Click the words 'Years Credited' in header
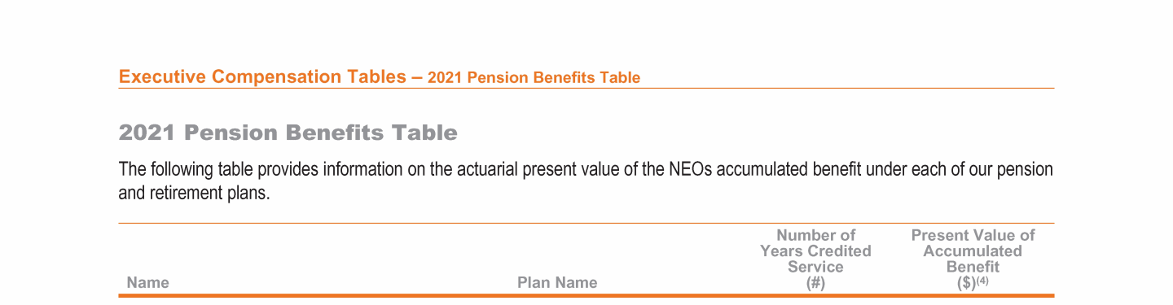The height and width of the screenshot is (305, 1173). coord(815,251)
